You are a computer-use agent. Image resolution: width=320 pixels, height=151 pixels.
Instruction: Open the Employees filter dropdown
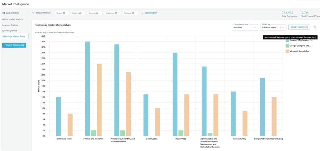[112, 13]
